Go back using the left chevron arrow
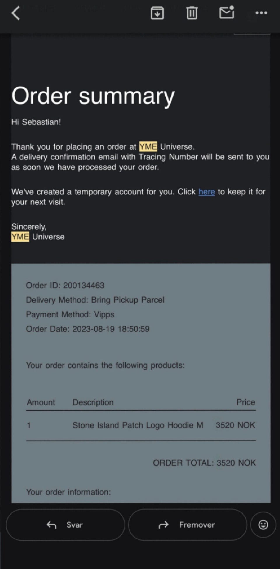 click(x=15, y=13)
